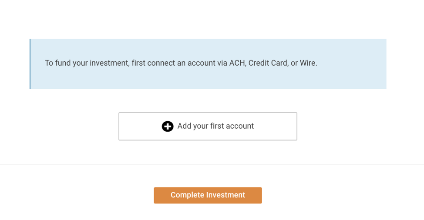
Task: Add a funding account using the plus icon
Action: (x=168, y=127)
